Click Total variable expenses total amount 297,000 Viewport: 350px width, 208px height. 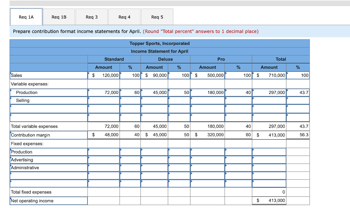(x=269, y=126)
